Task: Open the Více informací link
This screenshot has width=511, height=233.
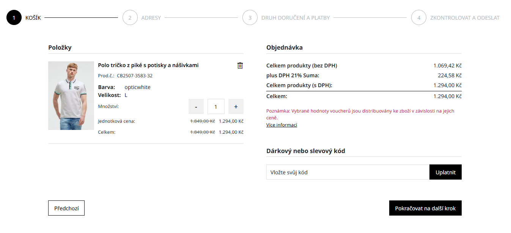Action: pyautogui.click(x=281, y=125)
